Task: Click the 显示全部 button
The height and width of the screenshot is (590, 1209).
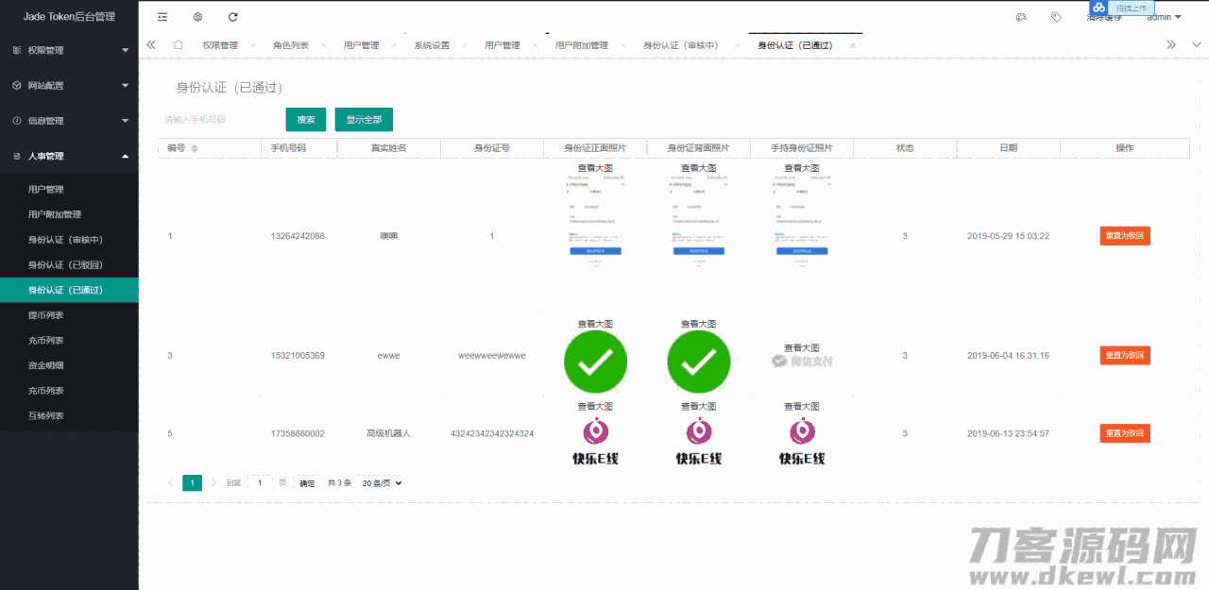Action: [x=363, y=120]
